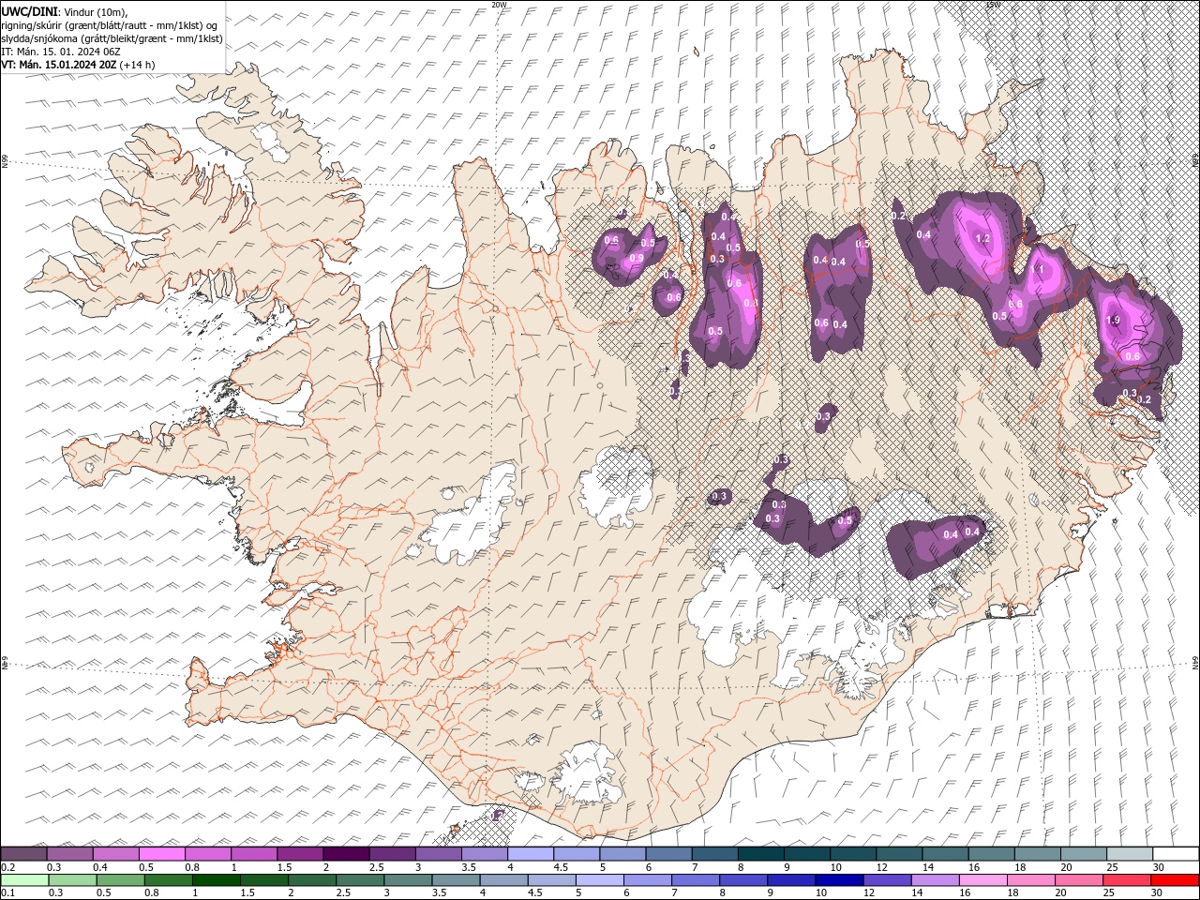
Task: Click the light lavender 4 swatch in upper legend
Action: point(530,854)
